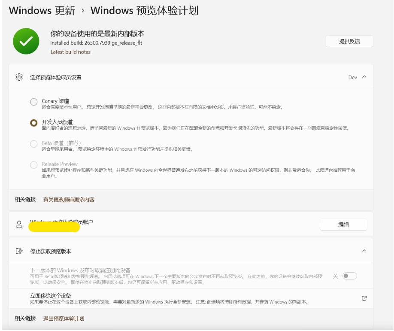
Task: Select the 开发人员频道 radio button
Action: point(33,123)
